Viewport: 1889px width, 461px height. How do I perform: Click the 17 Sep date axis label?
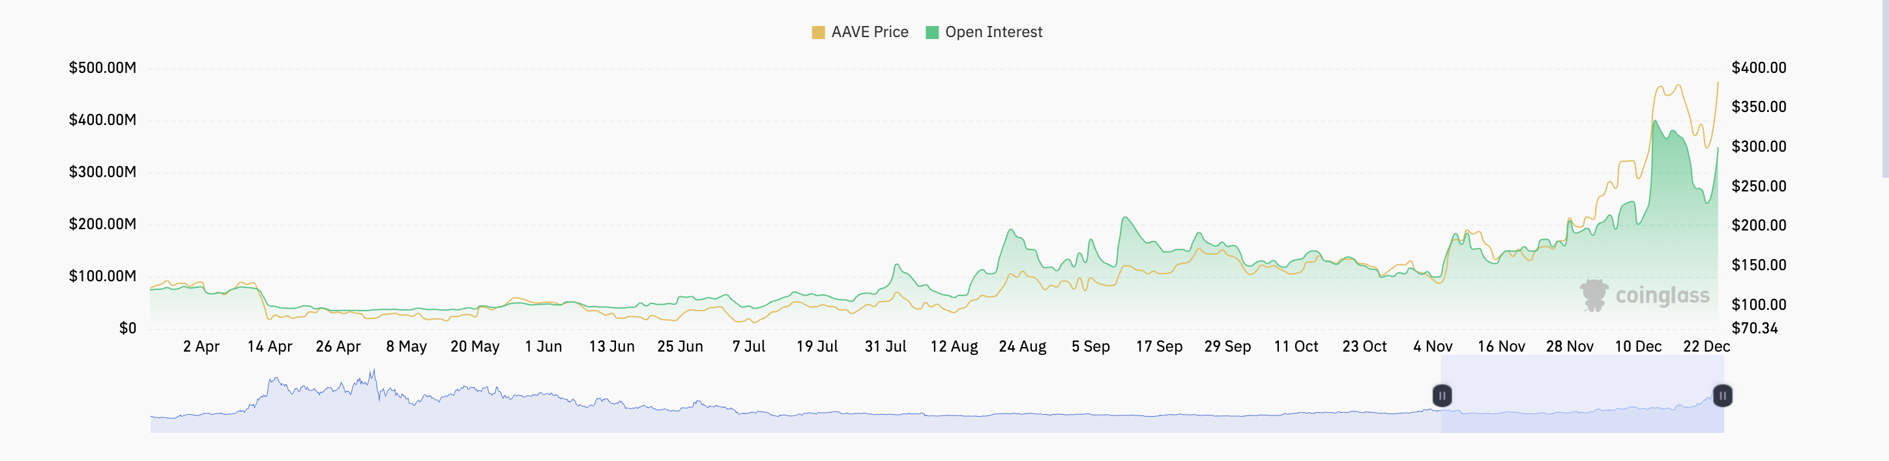tap(1159, 346)
